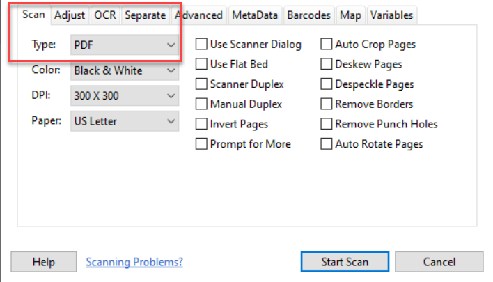Enable Manual Duplex scanning
The image size is (493, 282).
[201, 104]
